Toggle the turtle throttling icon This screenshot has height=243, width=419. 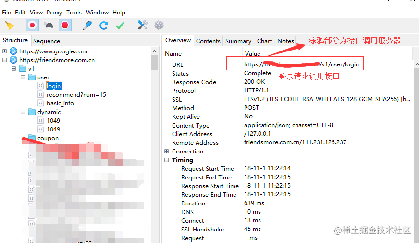(x=49, y=26)
